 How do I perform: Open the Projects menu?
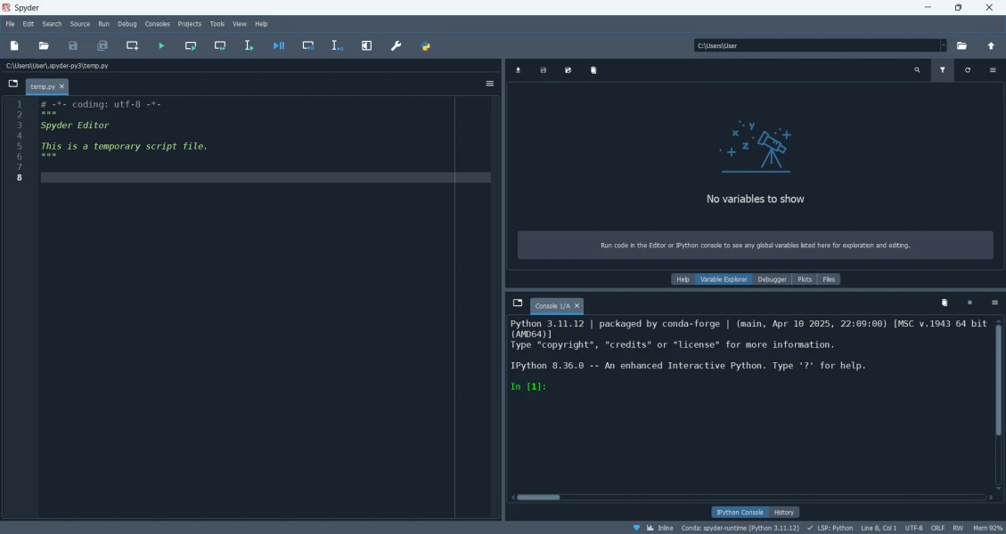click(x=189, y=24)
